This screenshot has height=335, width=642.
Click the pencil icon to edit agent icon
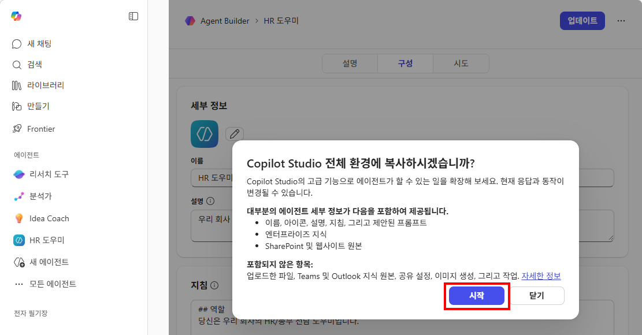tap(235, 134)
